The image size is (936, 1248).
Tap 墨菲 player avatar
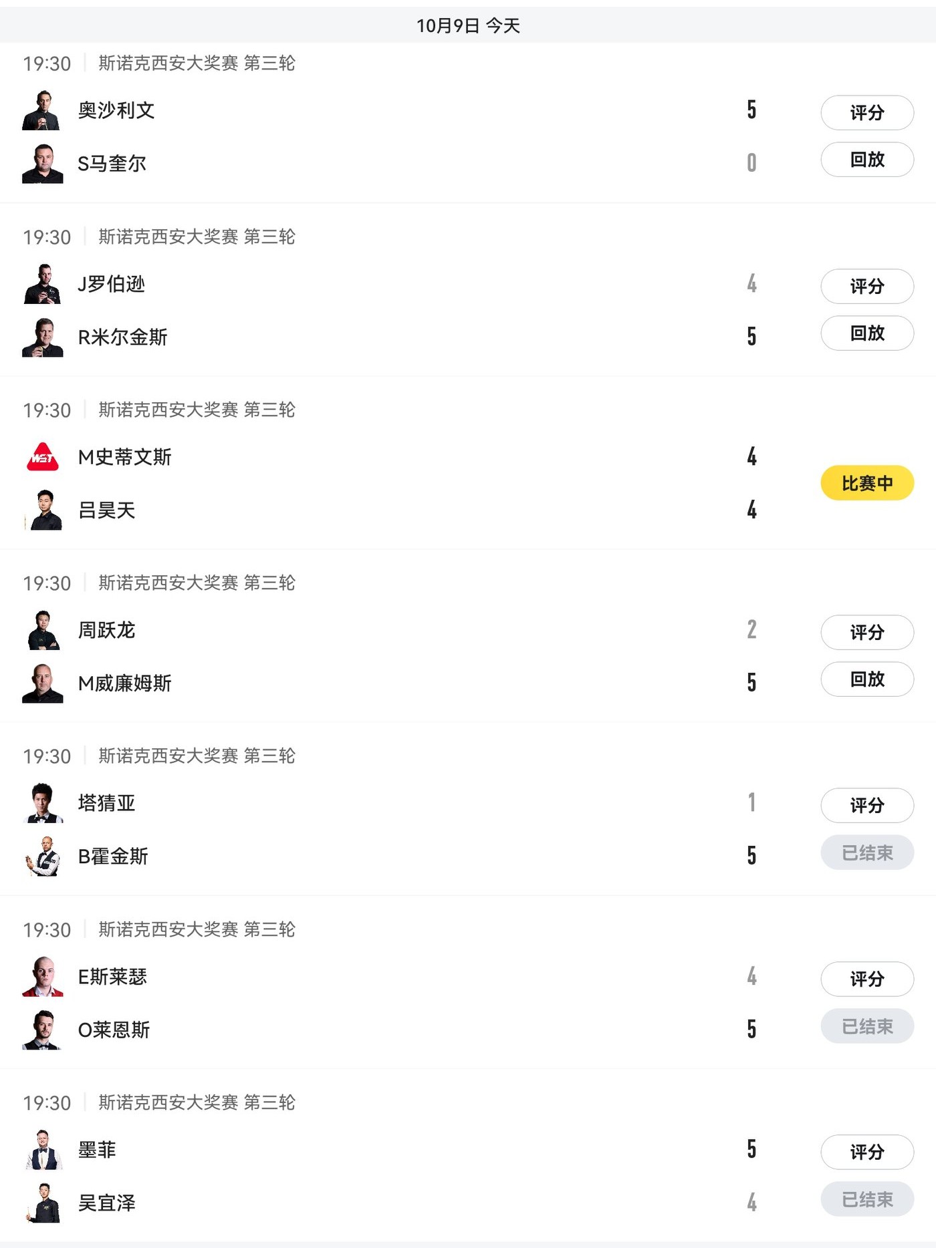(x=43, y=1150)
